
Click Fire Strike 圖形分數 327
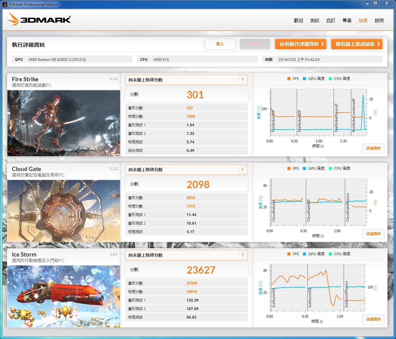[186, 108]
